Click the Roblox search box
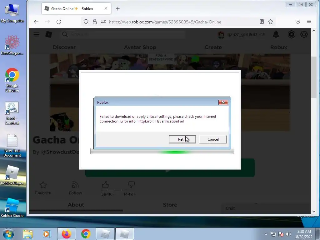The width and height of the screenshot is (320, 240). pyautogui.click(x=123, y=34)
